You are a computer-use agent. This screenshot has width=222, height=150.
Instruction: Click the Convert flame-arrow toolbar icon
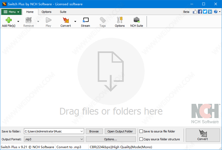pyautogui.click(x=66, y=20)
